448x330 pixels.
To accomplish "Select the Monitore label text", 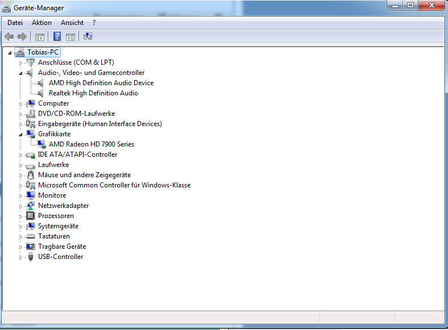I will [52, 195].
